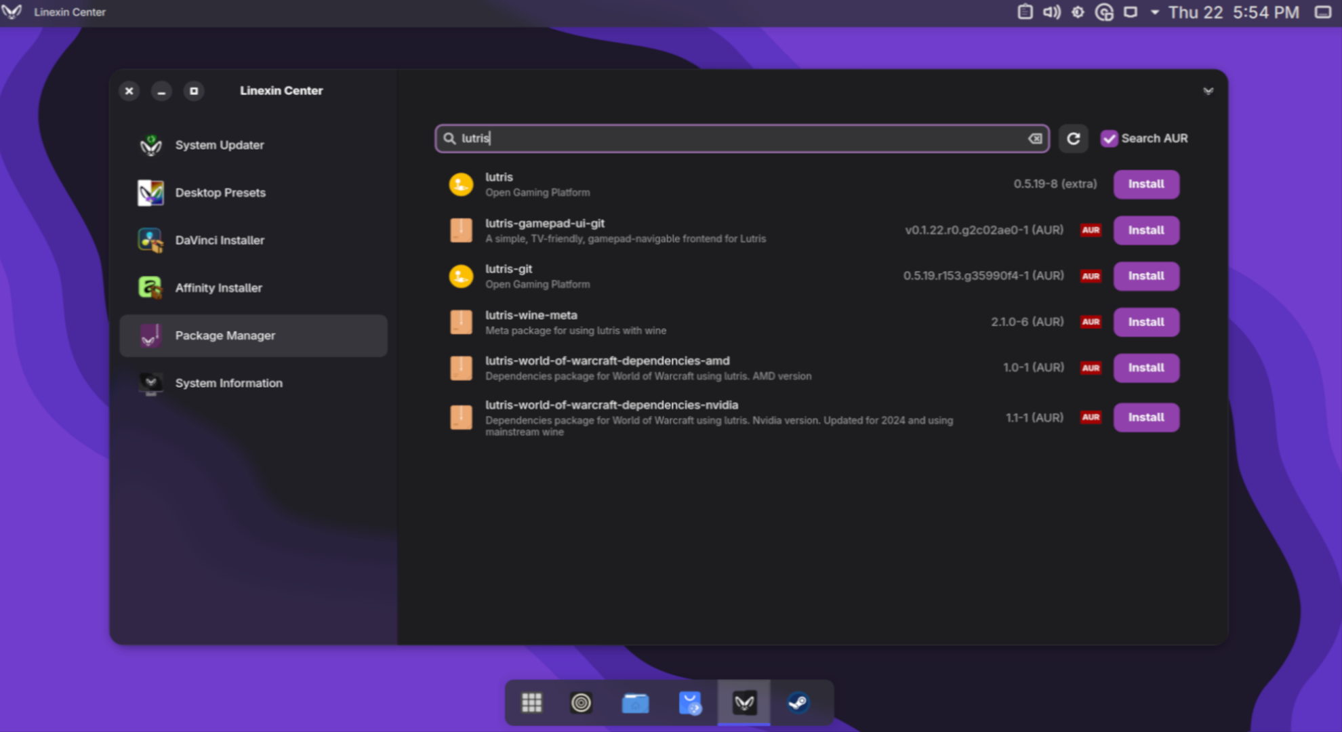The image size is (1342, 732).
Task: Install lutris-world-of-warcraft-dependencies-amd
Action: point(1146,368)
